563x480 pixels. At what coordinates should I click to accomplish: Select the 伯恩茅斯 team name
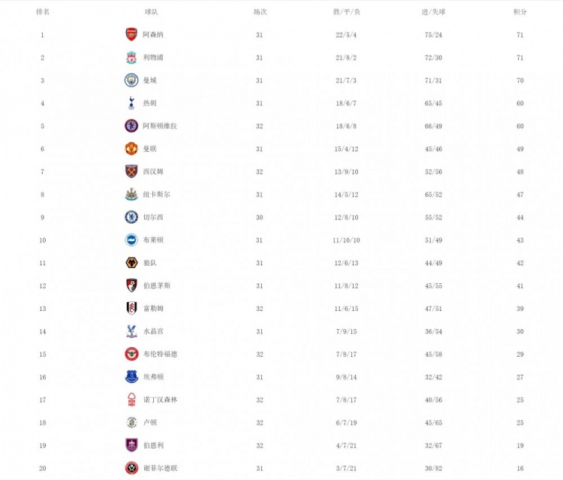click(156, 285)
